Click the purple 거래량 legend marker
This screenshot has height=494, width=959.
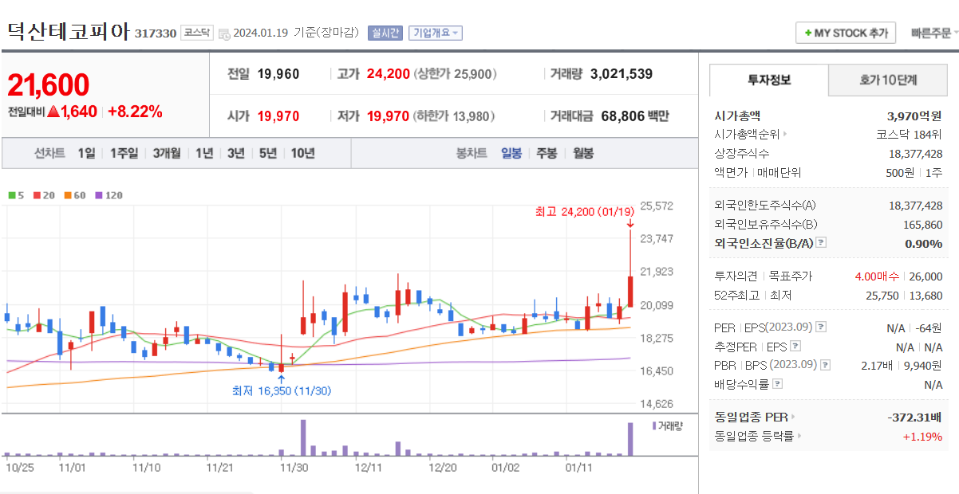point(653,425)
